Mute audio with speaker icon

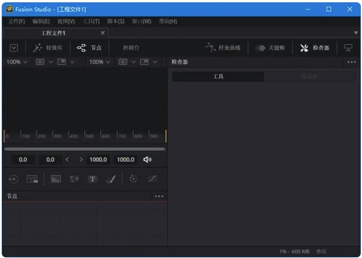[147, 160]
